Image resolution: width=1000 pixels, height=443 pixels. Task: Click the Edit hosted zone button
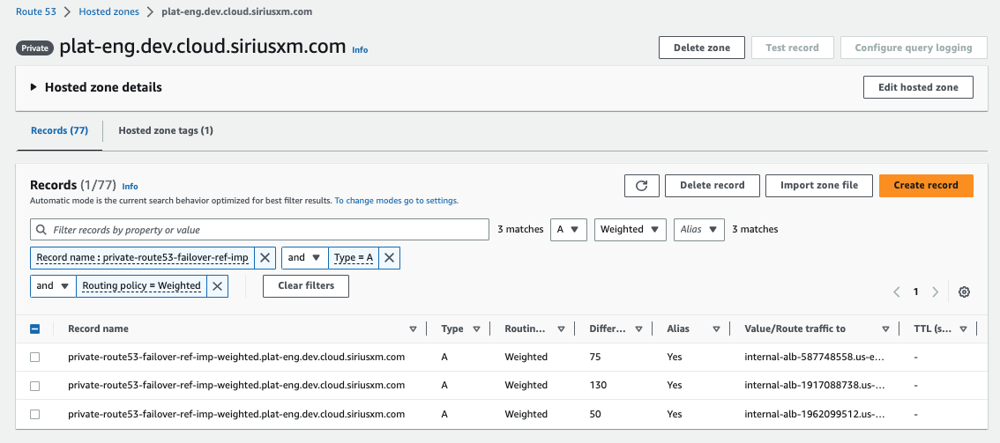pos(918,87)
